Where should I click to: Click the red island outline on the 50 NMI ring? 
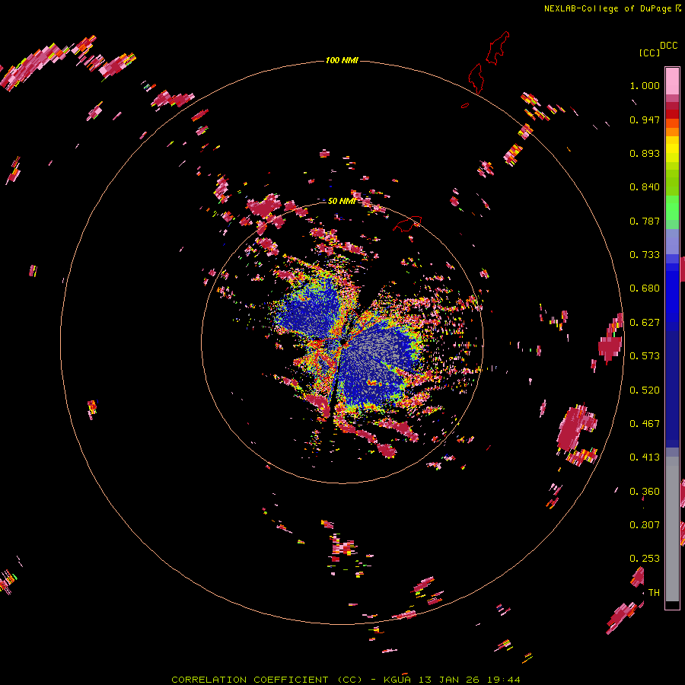pos(408,223)
